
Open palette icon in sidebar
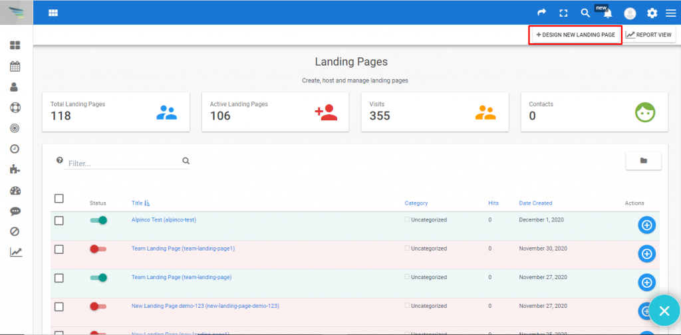[x=15, y=191]
